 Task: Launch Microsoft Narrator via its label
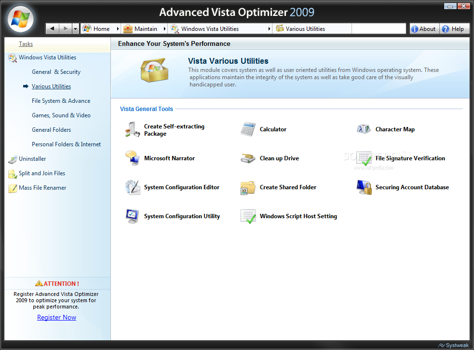coord(169,158)
